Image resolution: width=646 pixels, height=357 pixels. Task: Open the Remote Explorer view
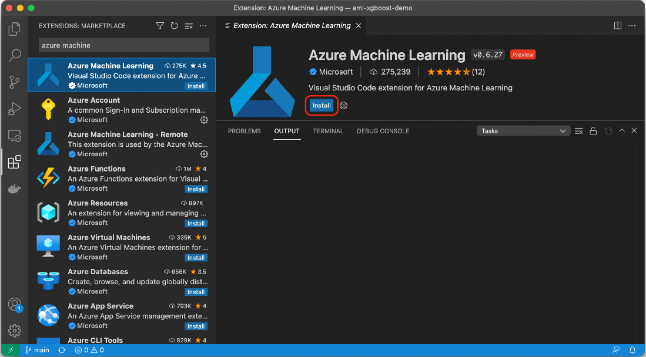coord(15,136)
